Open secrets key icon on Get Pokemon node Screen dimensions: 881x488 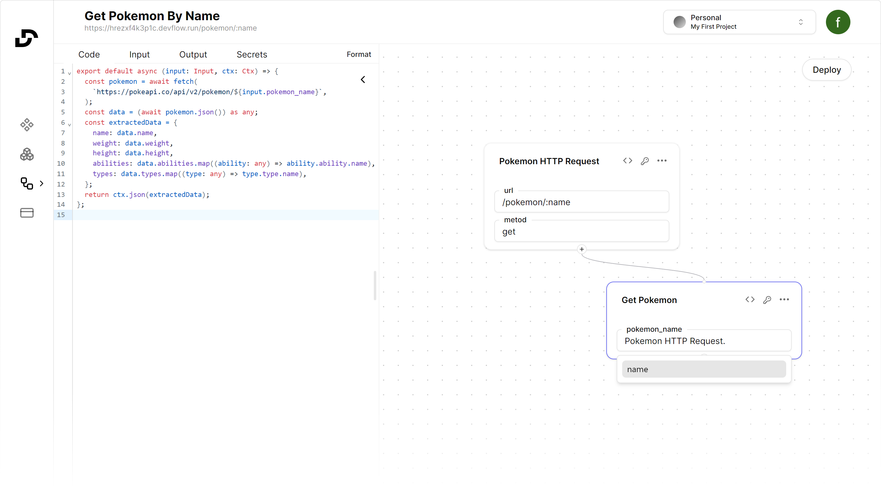click(x=767, y=300)
